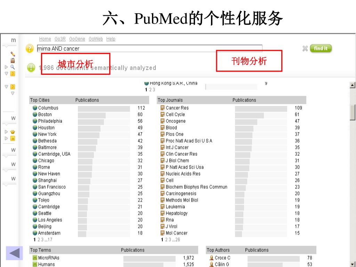Open the GoGene link
356x267 pixels.
point(77,39)
